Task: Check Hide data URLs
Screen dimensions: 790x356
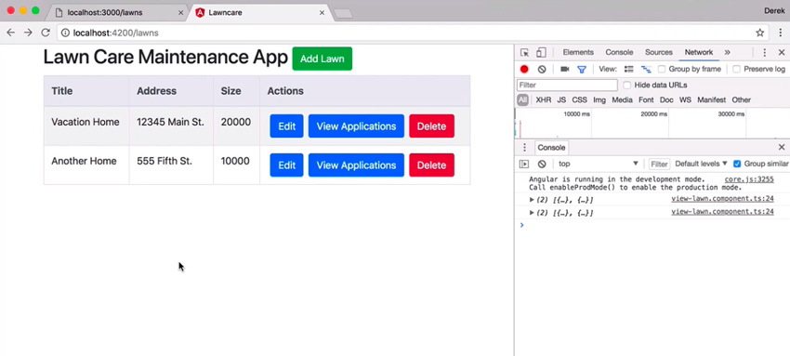Action: pos(626,86)
